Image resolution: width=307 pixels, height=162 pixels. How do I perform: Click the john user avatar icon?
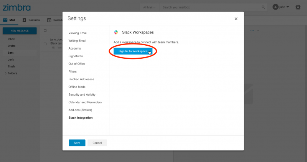click(x=275, y=7)
